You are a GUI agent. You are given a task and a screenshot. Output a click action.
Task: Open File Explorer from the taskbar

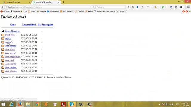(x=28, y=104)
